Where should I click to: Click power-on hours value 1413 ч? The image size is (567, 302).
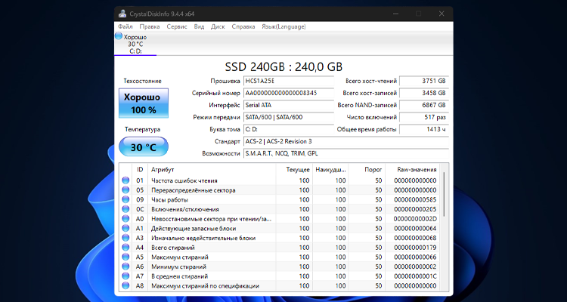424,129
